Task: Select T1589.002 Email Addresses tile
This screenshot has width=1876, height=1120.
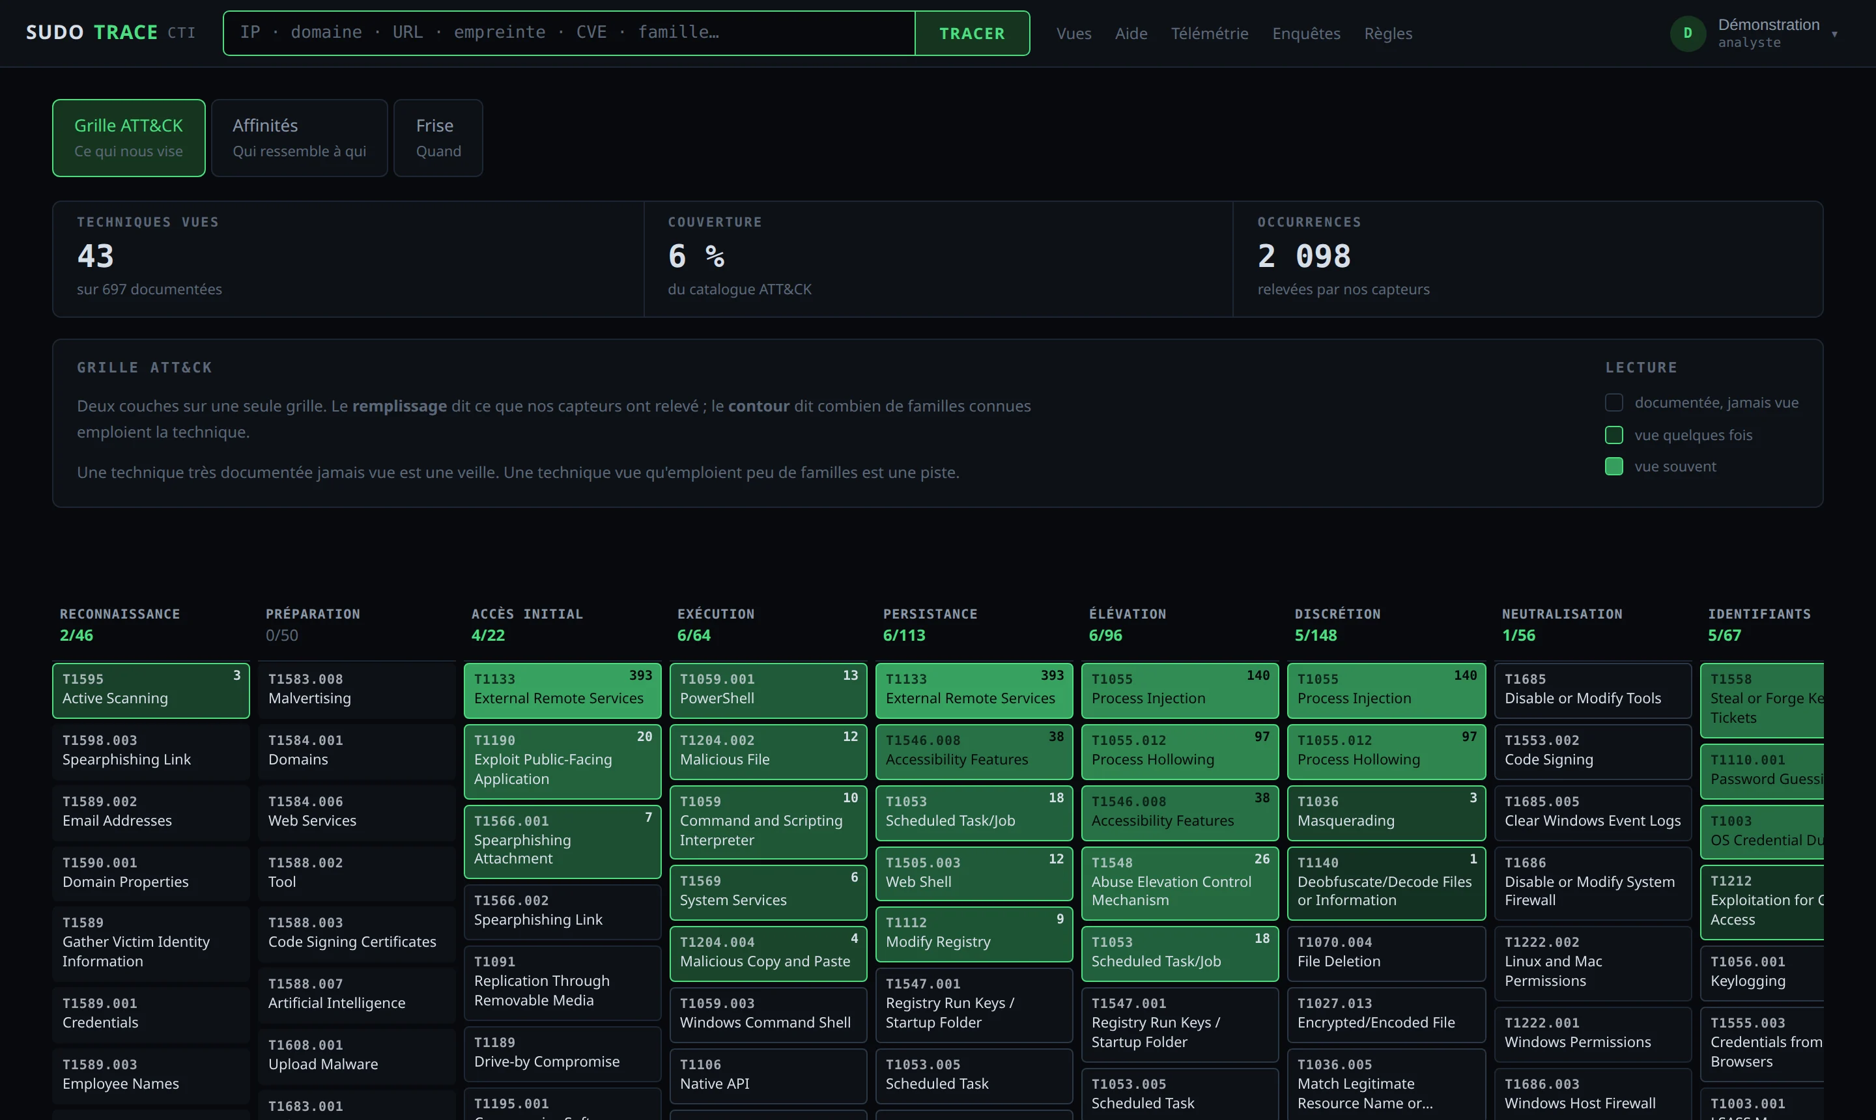Action: [151, 812]
